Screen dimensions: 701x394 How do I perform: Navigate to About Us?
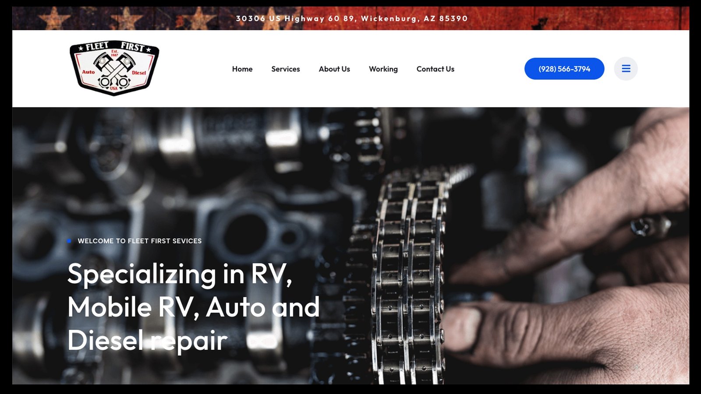[x=334, y=69]
